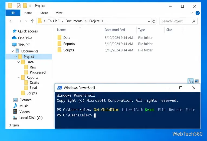
Task: Switch to Details view layout
Action: (x=190, y=81)
